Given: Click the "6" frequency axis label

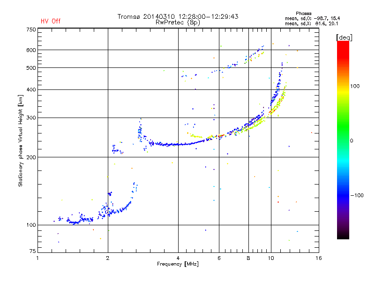Looking at the screenshot, I should click(219, 258).
